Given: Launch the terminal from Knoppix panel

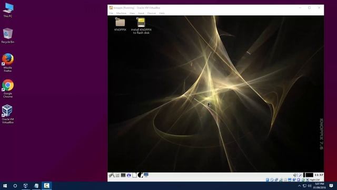Looking at the screenshot, I should (x=123, y=175).
